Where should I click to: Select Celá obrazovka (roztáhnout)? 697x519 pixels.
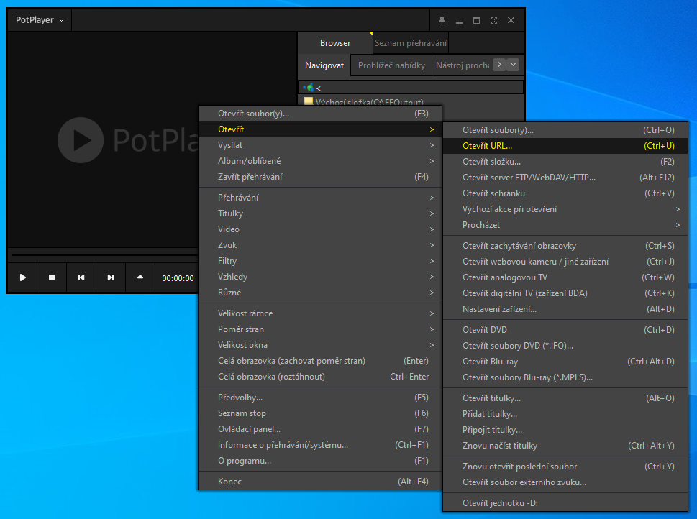coord(320,377)
